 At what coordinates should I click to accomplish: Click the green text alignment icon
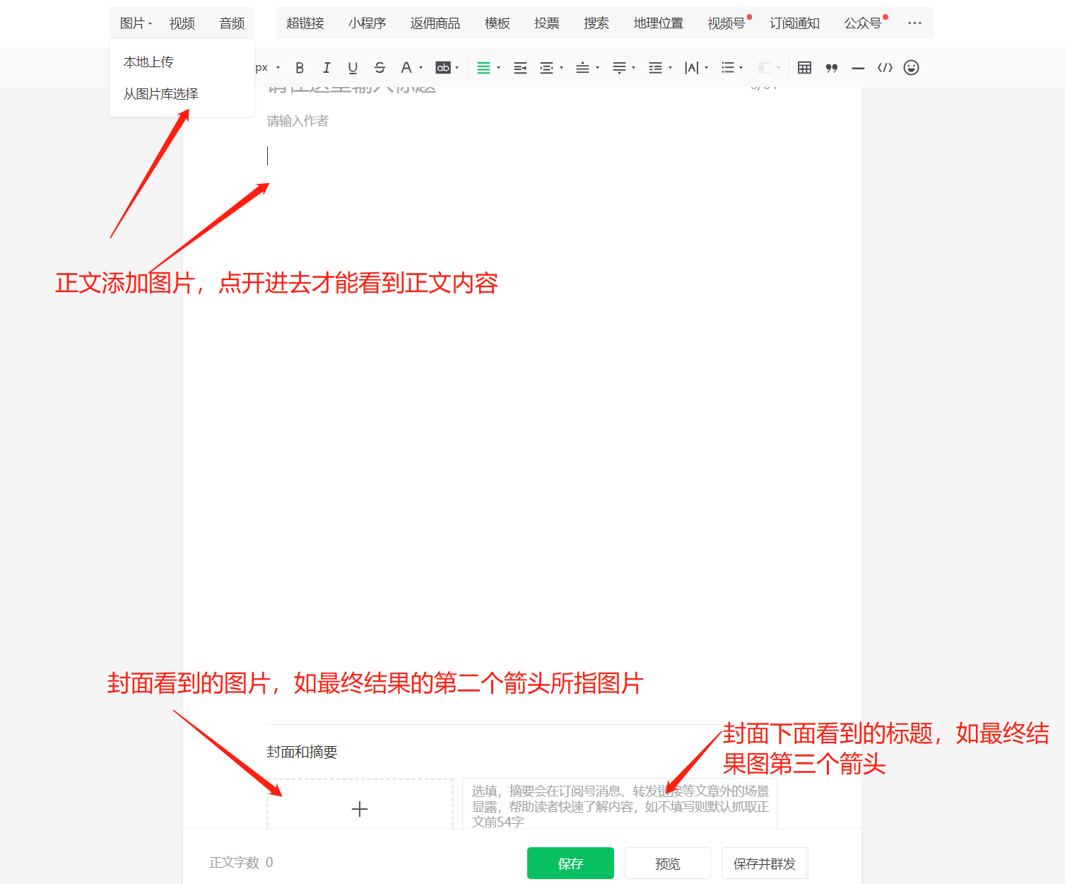[x=483, y=68]
